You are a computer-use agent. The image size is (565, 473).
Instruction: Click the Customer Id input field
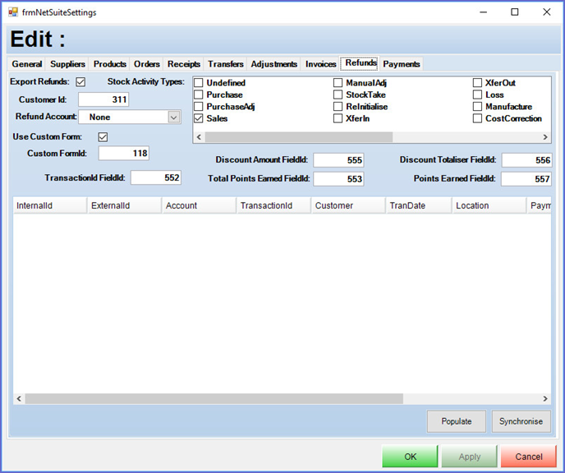(103, 99)
